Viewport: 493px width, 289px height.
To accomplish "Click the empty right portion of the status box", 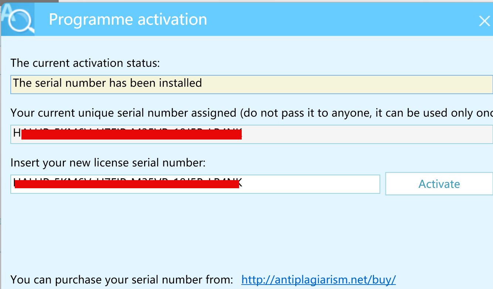I will point(370,84).
